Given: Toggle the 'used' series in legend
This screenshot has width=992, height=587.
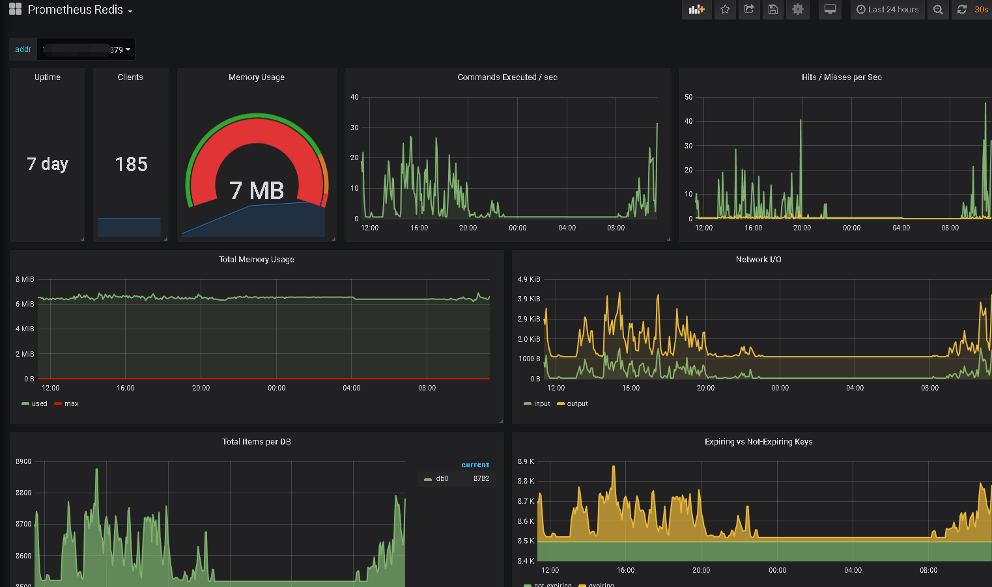Looking at the screenshot, I should coord(39,404).
